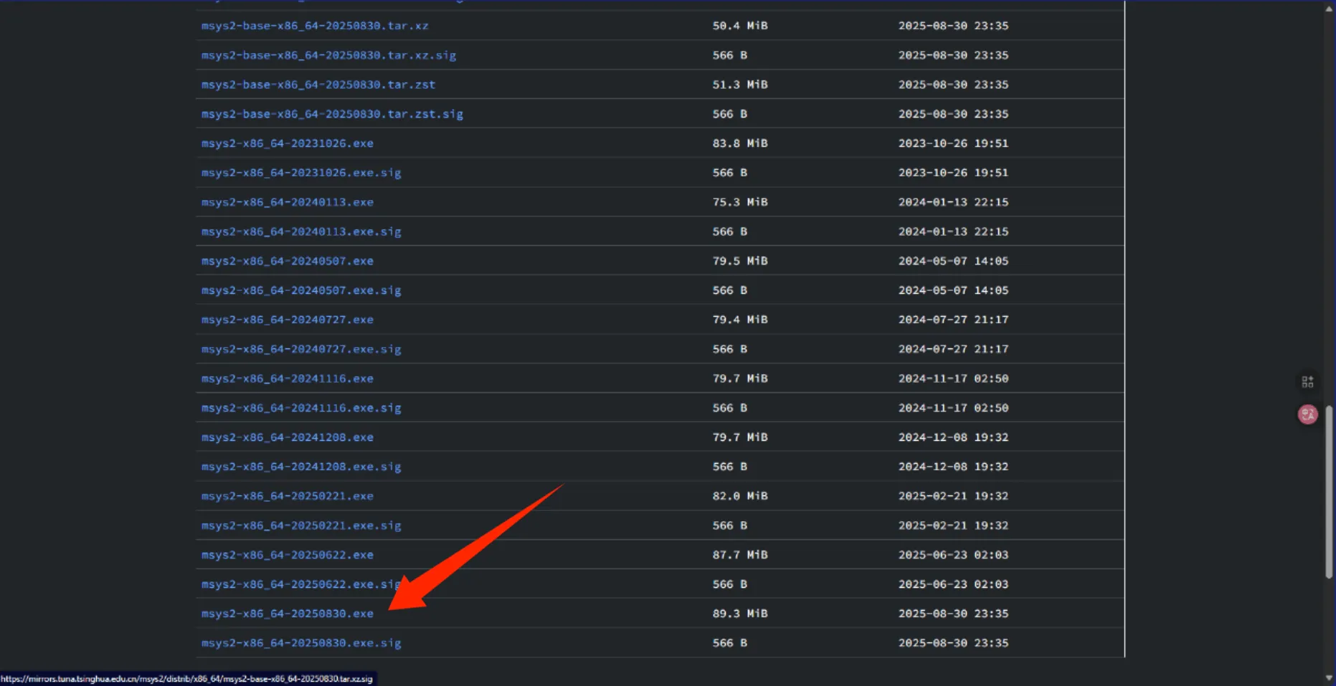The image size is (1336, 686).
Task: Download msys2-base-x86_64-20250830.tar.zst archive
Action: tap(318, 85)
